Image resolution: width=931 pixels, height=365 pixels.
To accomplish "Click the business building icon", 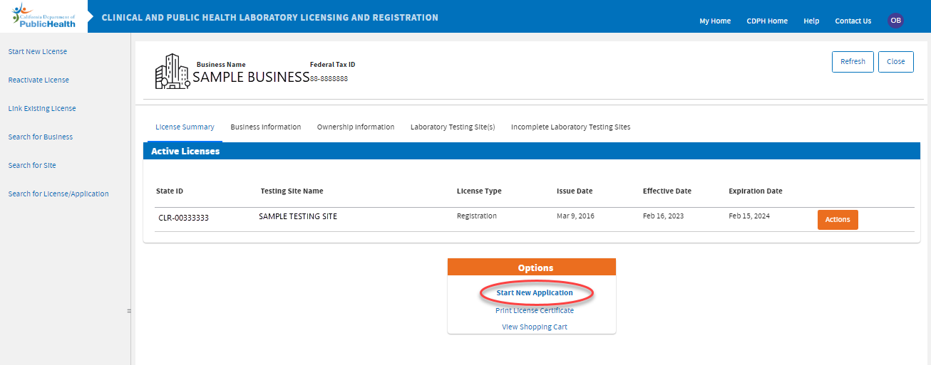I will pyautogui.click(x=173, y=71).
